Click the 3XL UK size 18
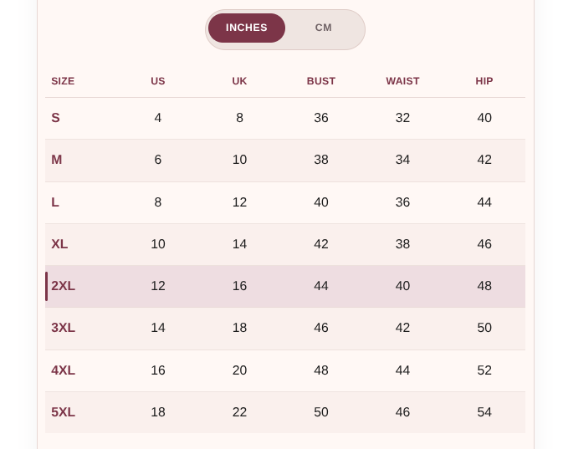This screenshot has height=449, width=563. pos(239,328)
